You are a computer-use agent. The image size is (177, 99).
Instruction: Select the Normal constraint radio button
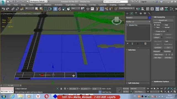click(163, 28)
